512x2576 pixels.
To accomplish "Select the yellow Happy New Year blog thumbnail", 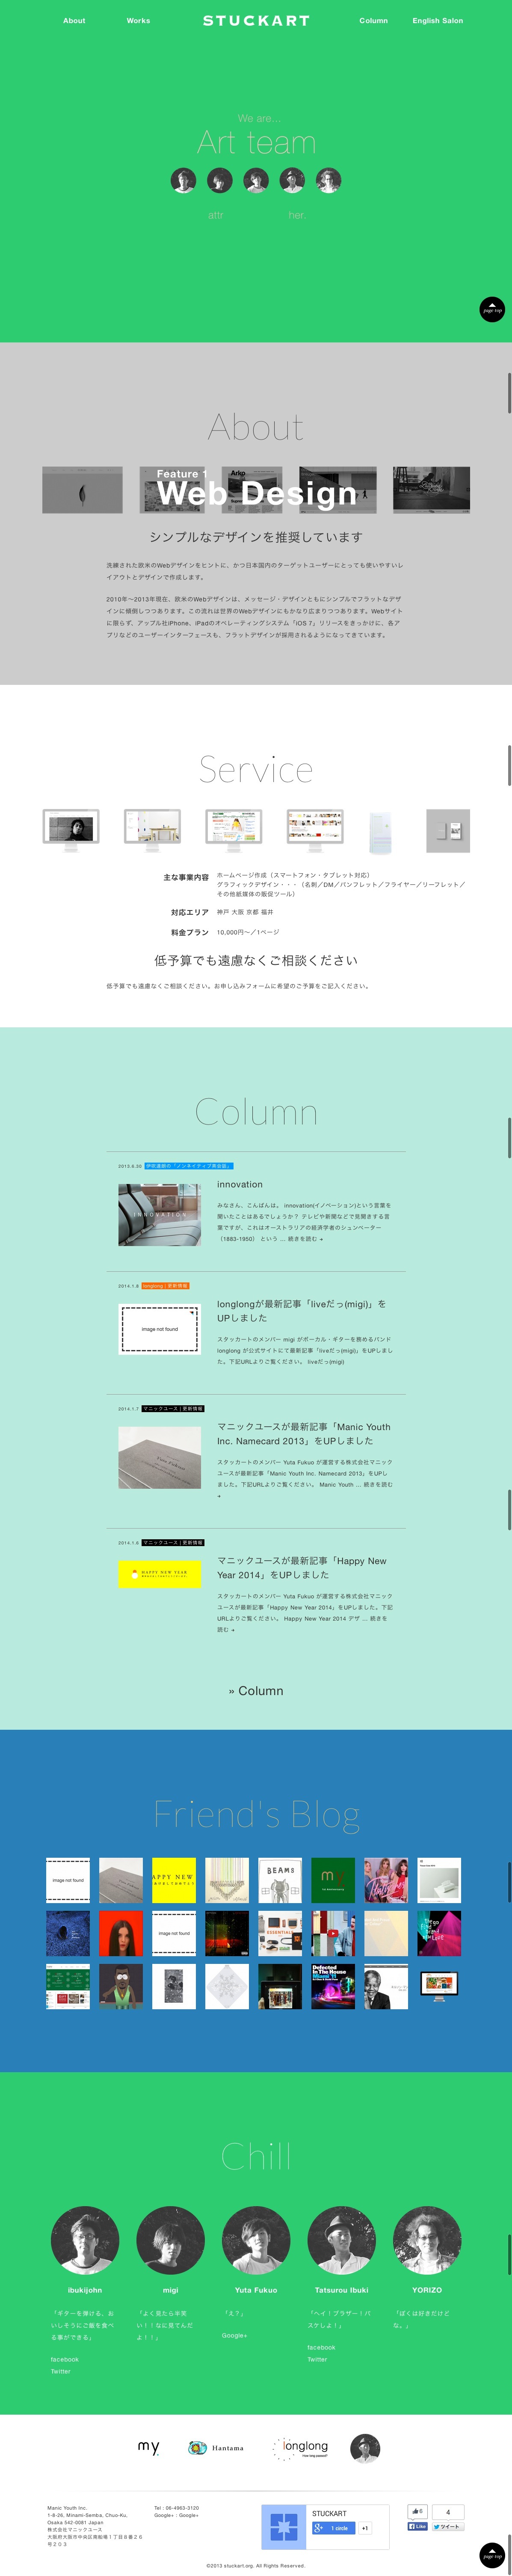I will tap(173, 1880).
